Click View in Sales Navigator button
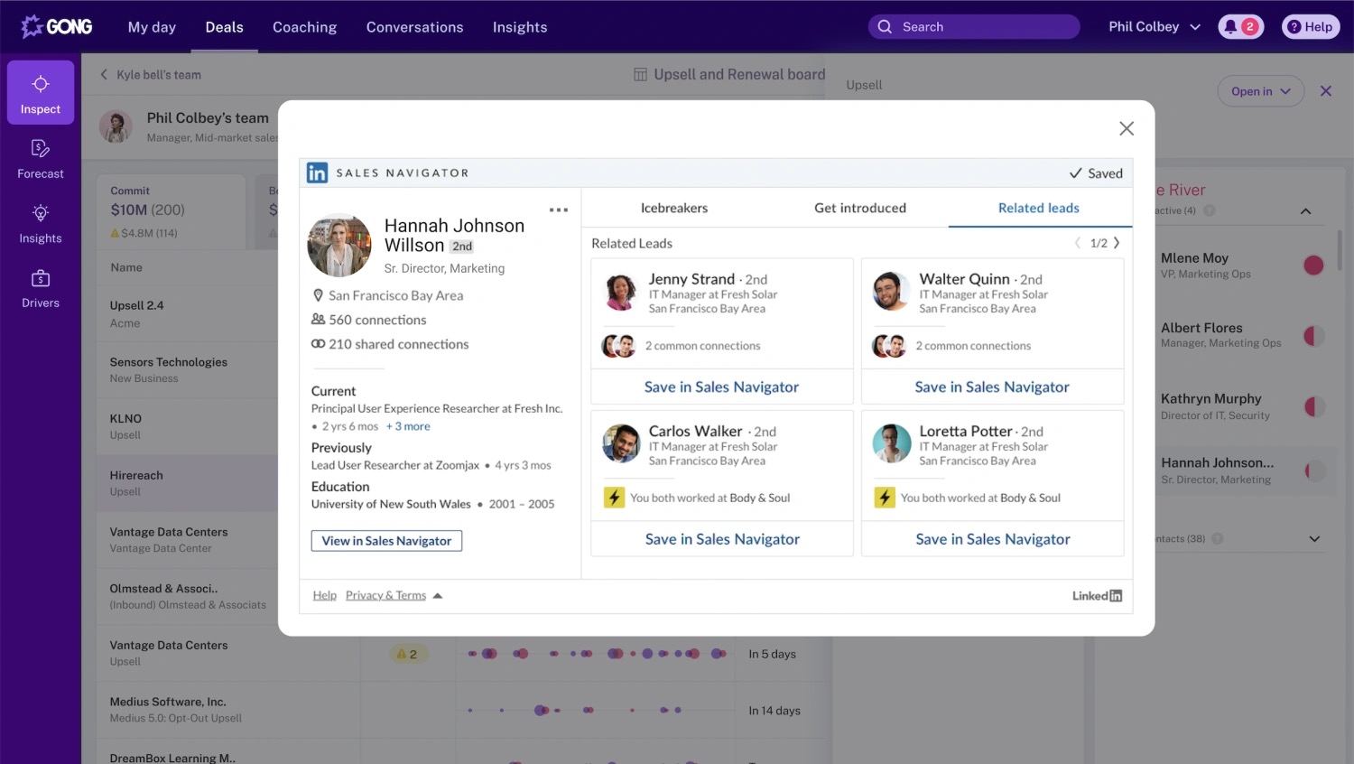The width and height of the screenshot is (1354, 764). click(x=386, y=541)
